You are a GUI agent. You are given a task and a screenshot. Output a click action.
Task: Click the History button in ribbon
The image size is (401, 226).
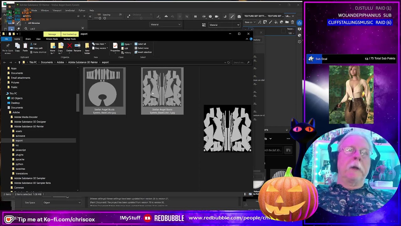pyautogui.click(x=126, y=52)
